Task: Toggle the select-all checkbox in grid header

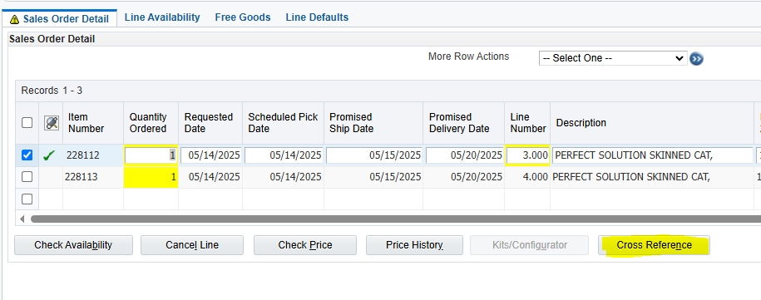Action: (27, 123)
